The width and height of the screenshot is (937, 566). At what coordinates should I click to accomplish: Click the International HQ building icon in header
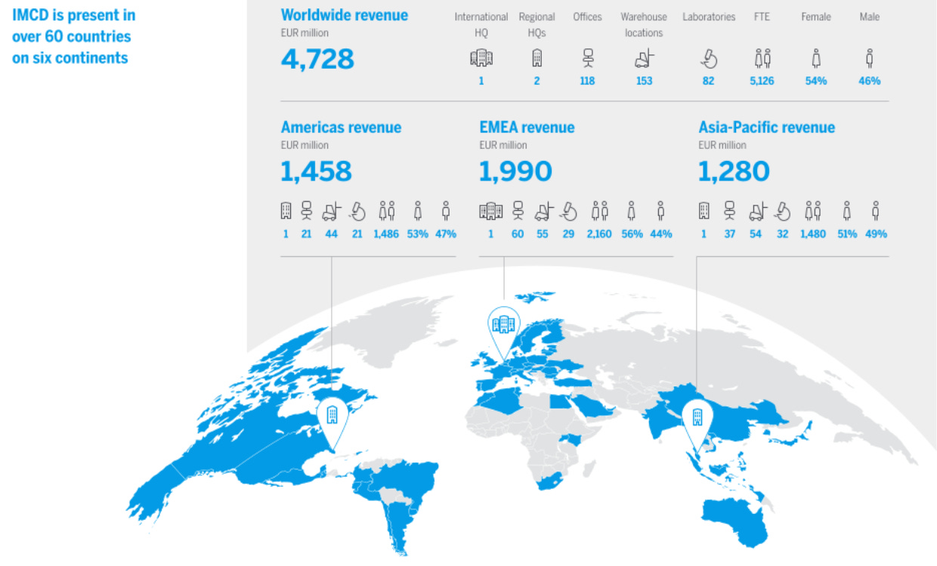(481, 58)
